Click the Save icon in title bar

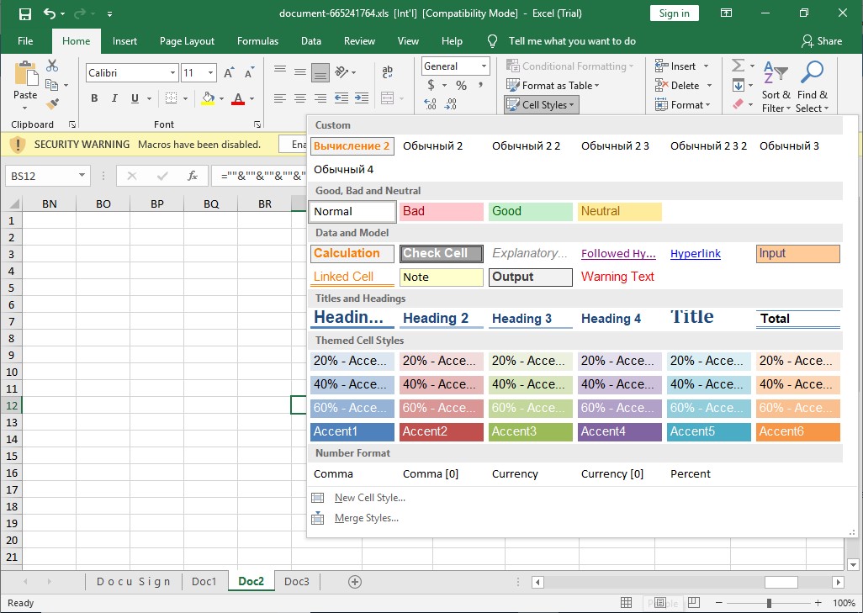coord(24,13)
